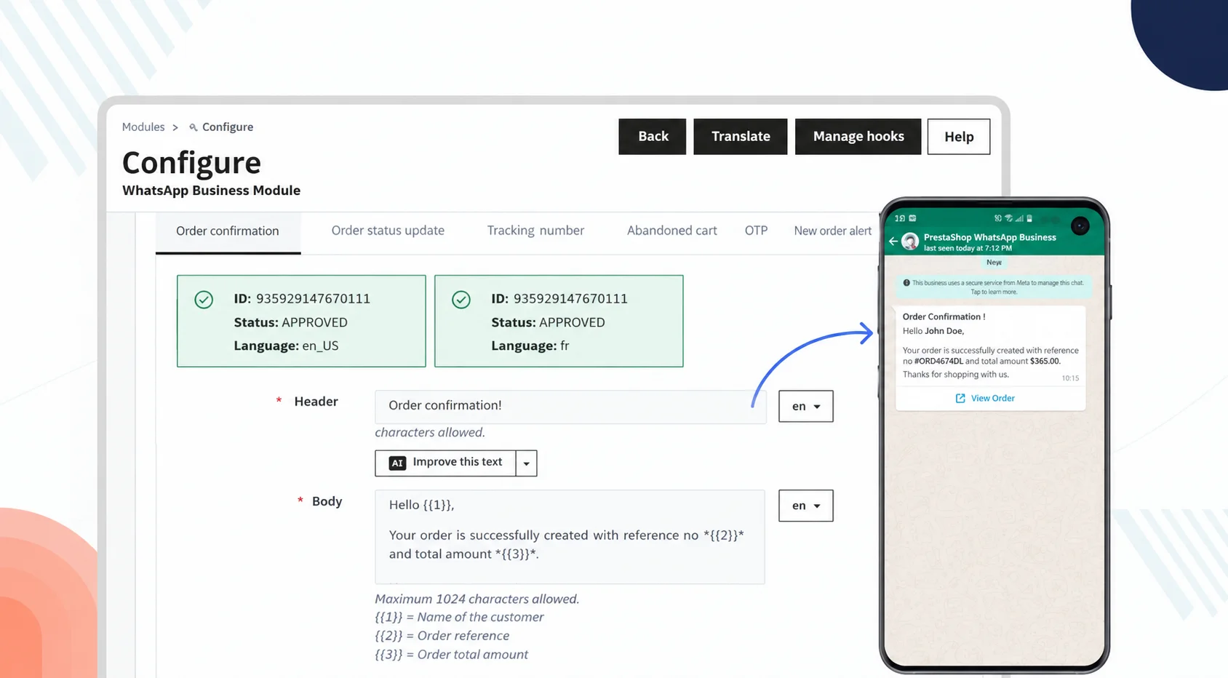
Task: Click the AI badge icon
Action: pos(397,463)
